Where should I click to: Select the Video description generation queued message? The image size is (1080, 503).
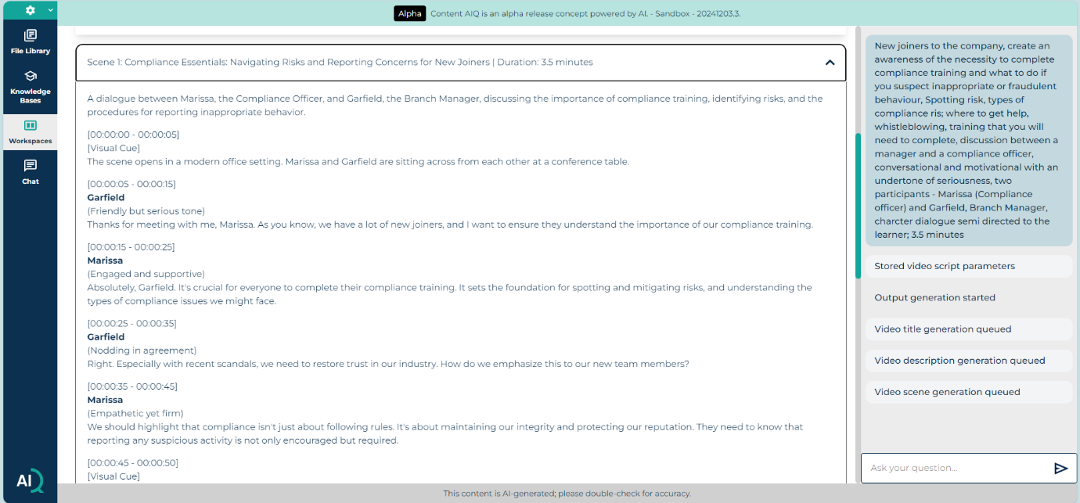coord(968,361)
